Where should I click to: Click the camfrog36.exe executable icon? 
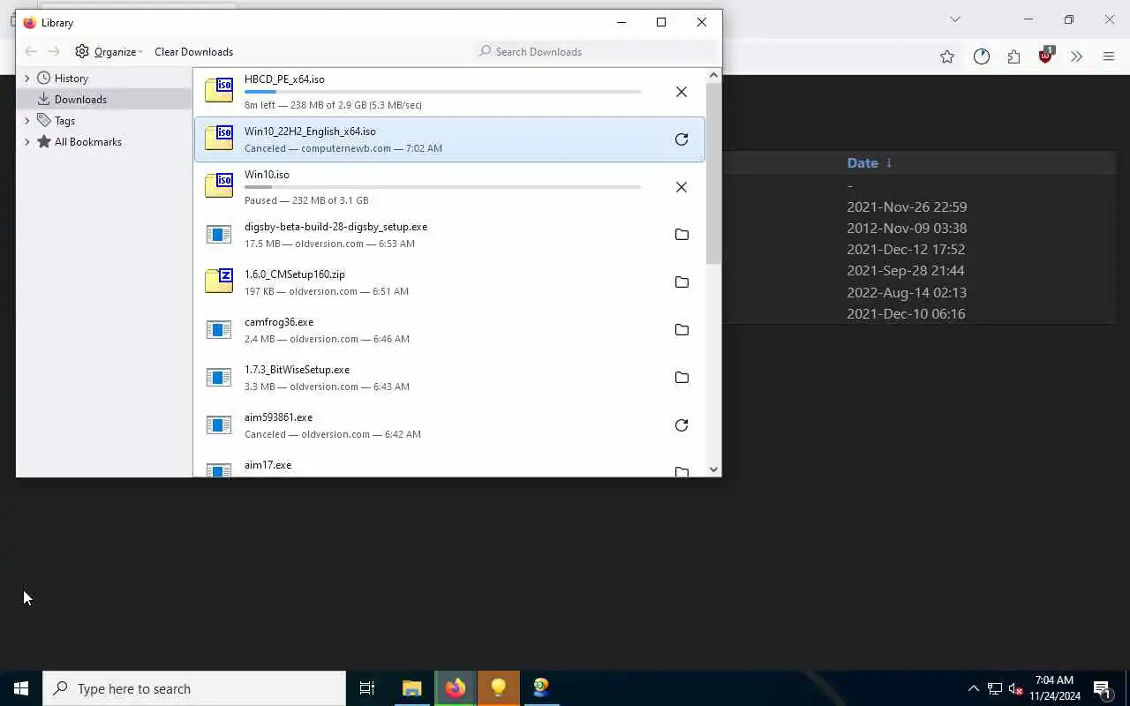point(219,330)
